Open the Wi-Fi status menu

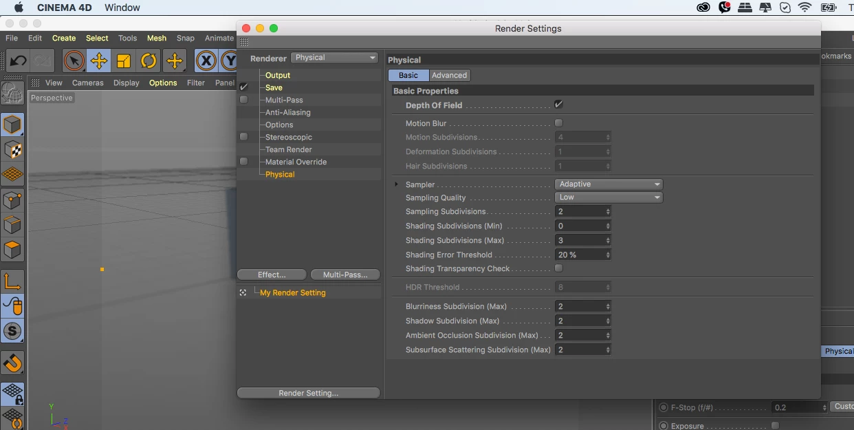point(804,8)
